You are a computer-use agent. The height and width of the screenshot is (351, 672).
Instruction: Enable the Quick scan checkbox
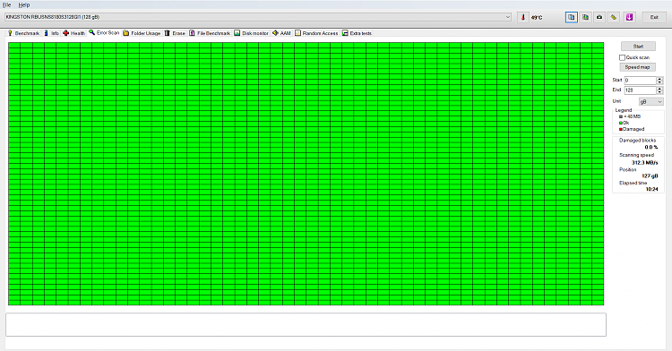click(x=623, y=57)
